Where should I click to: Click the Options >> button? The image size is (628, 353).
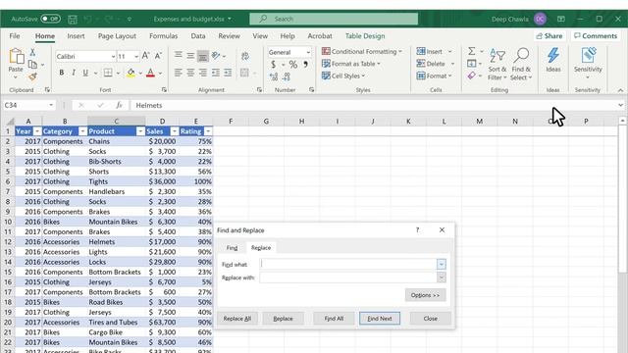click(x=425, y=295)
